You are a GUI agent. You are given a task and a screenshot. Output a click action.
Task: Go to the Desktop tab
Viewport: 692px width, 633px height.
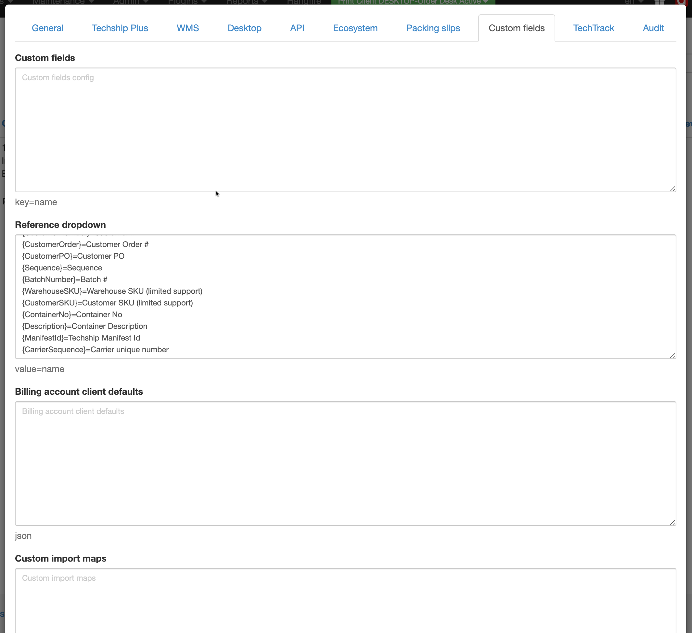click(244, 28)
